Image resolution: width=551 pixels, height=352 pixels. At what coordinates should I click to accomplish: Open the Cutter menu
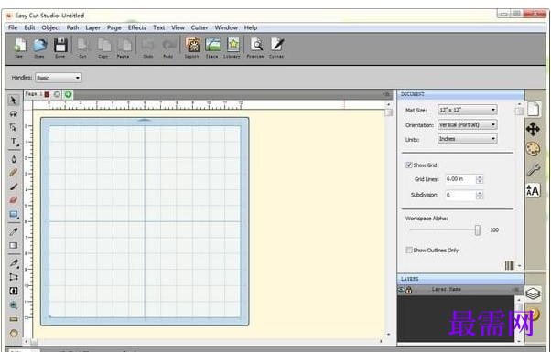(200, 27)
